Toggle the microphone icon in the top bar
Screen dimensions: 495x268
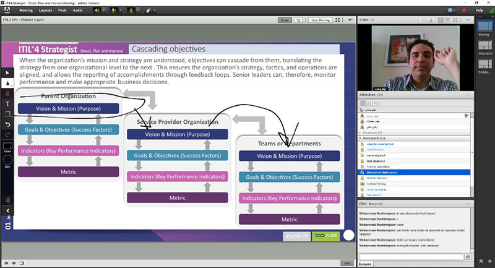[x=114, y=11]
